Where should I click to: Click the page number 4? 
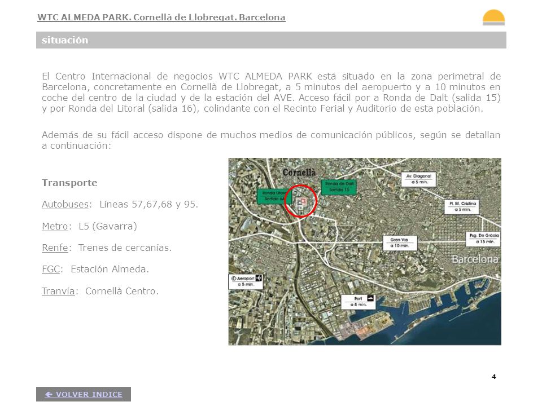click(x=494, y=377)
